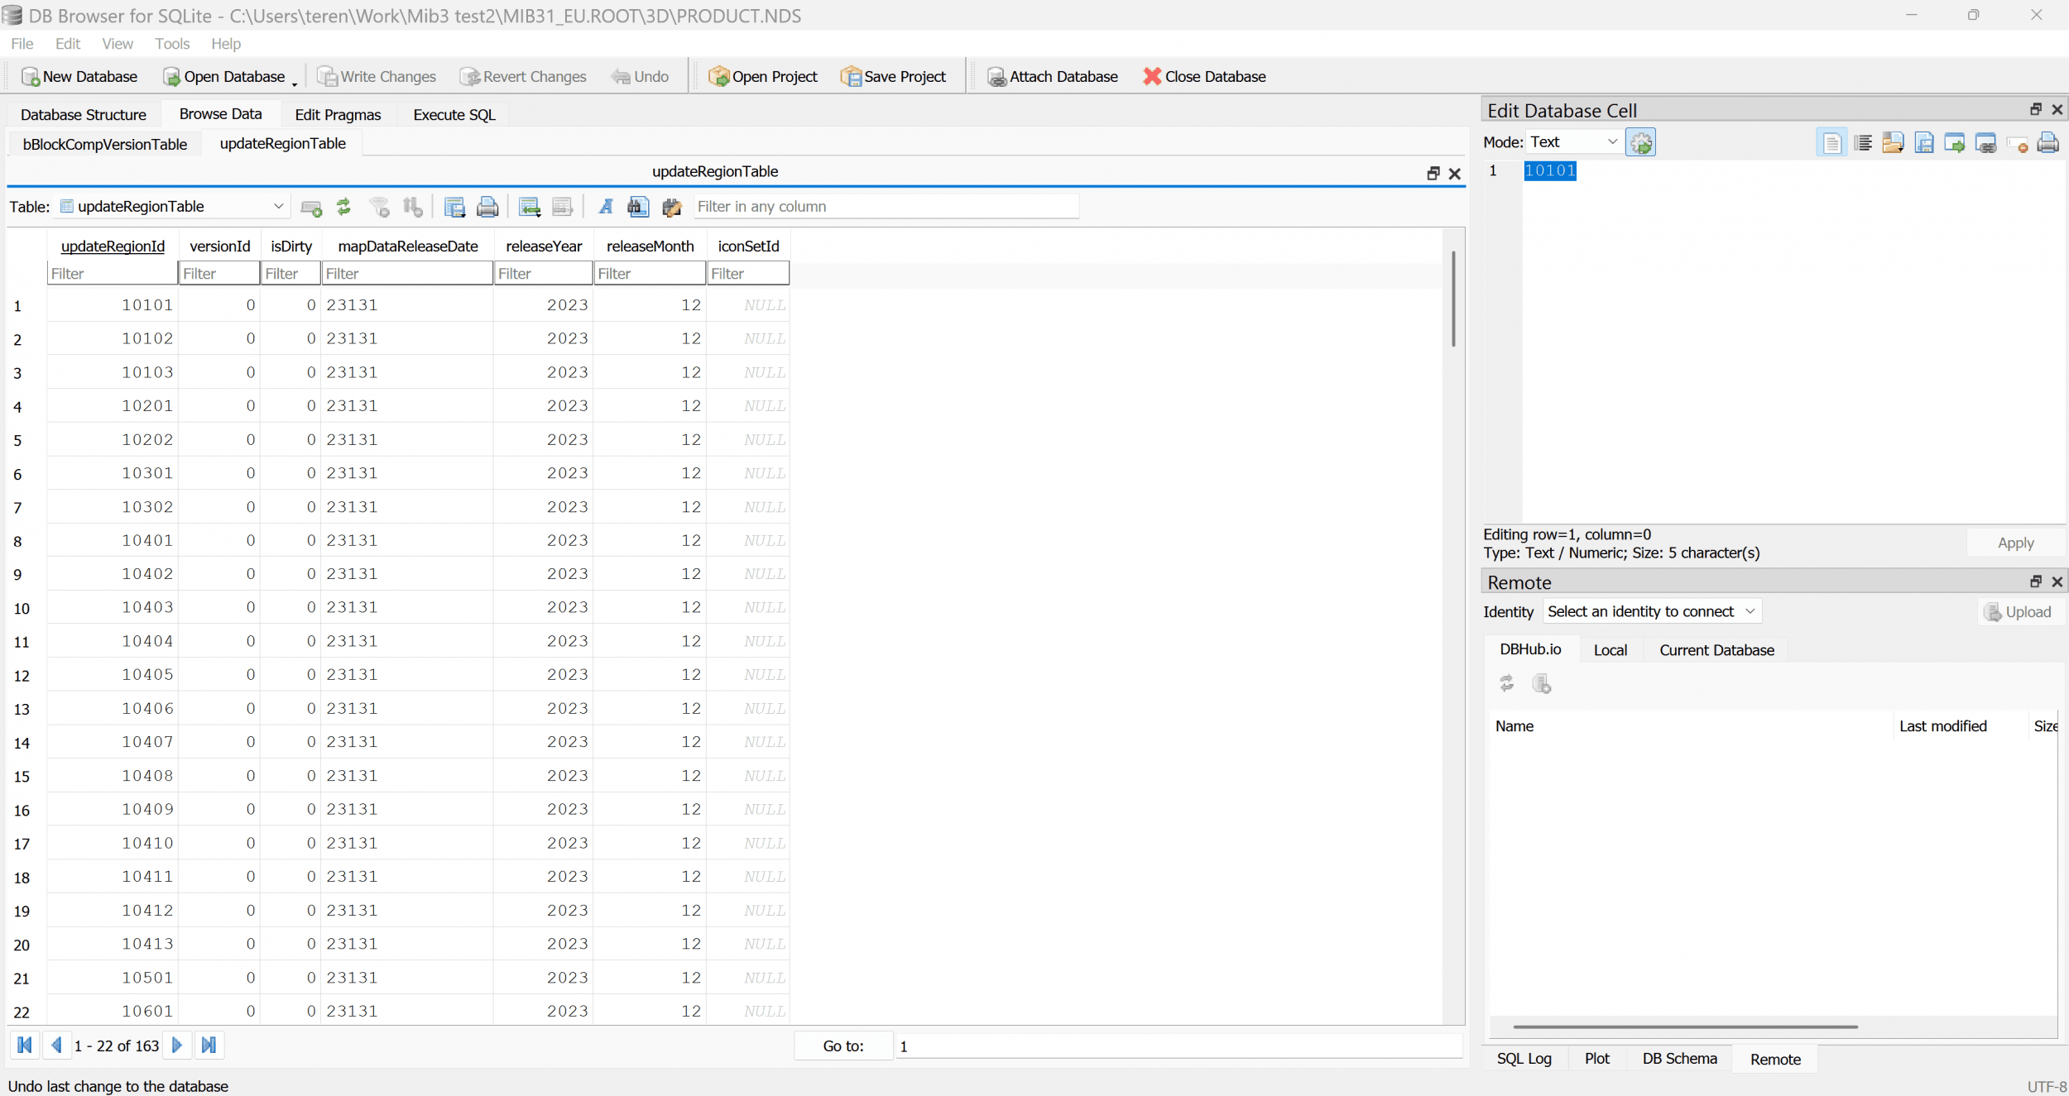Open the Tools menu
The width and height of the screenshot is (2069, 1096).
(x=172, y=44)
